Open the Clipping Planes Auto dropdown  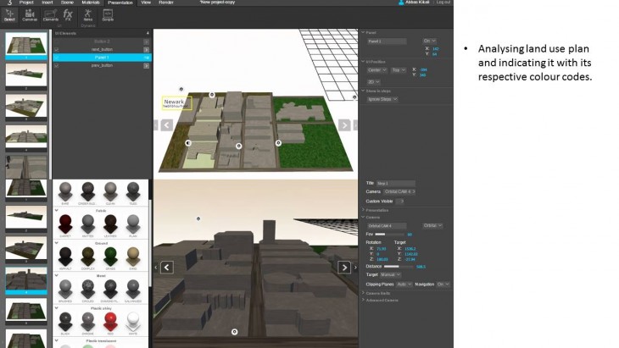pos(404,284)
